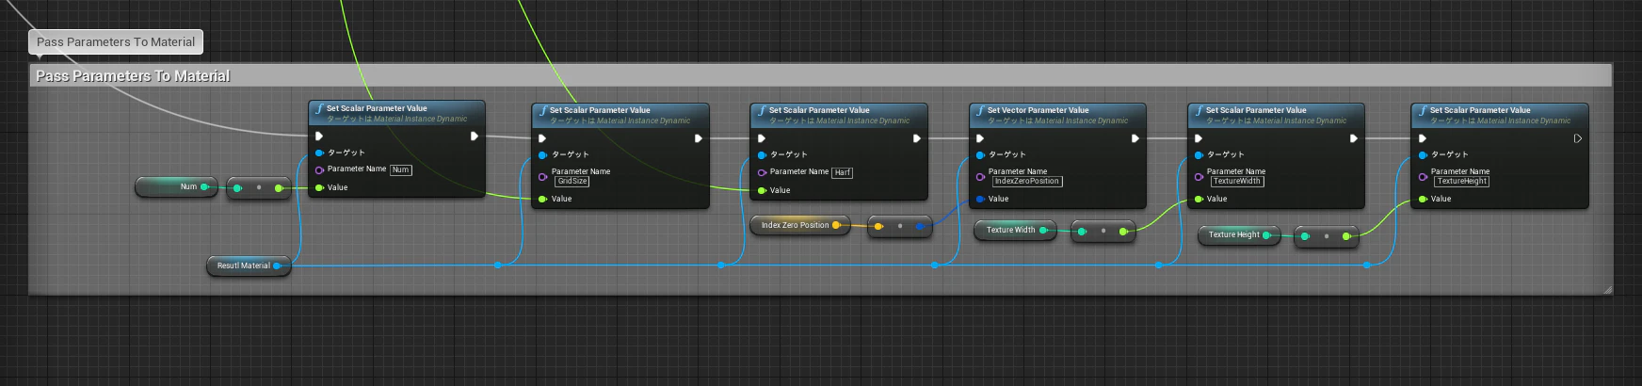Select the Resutl Material variable node
Viewport: 1642px width, 386px height.
(x=248, y=265)
